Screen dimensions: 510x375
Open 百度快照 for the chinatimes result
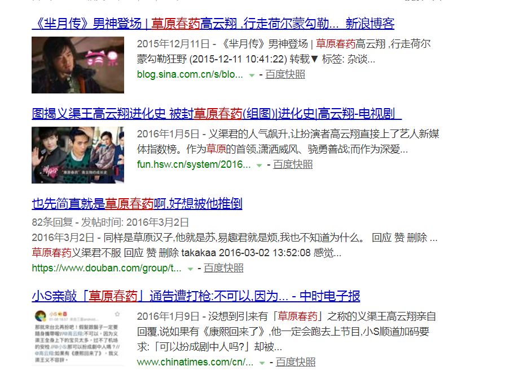(x=296, y=362)
